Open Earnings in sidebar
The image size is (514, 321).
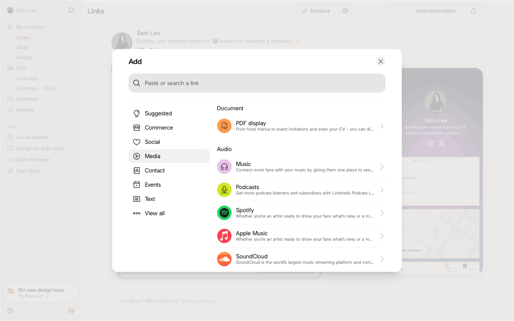click(26, 88)
